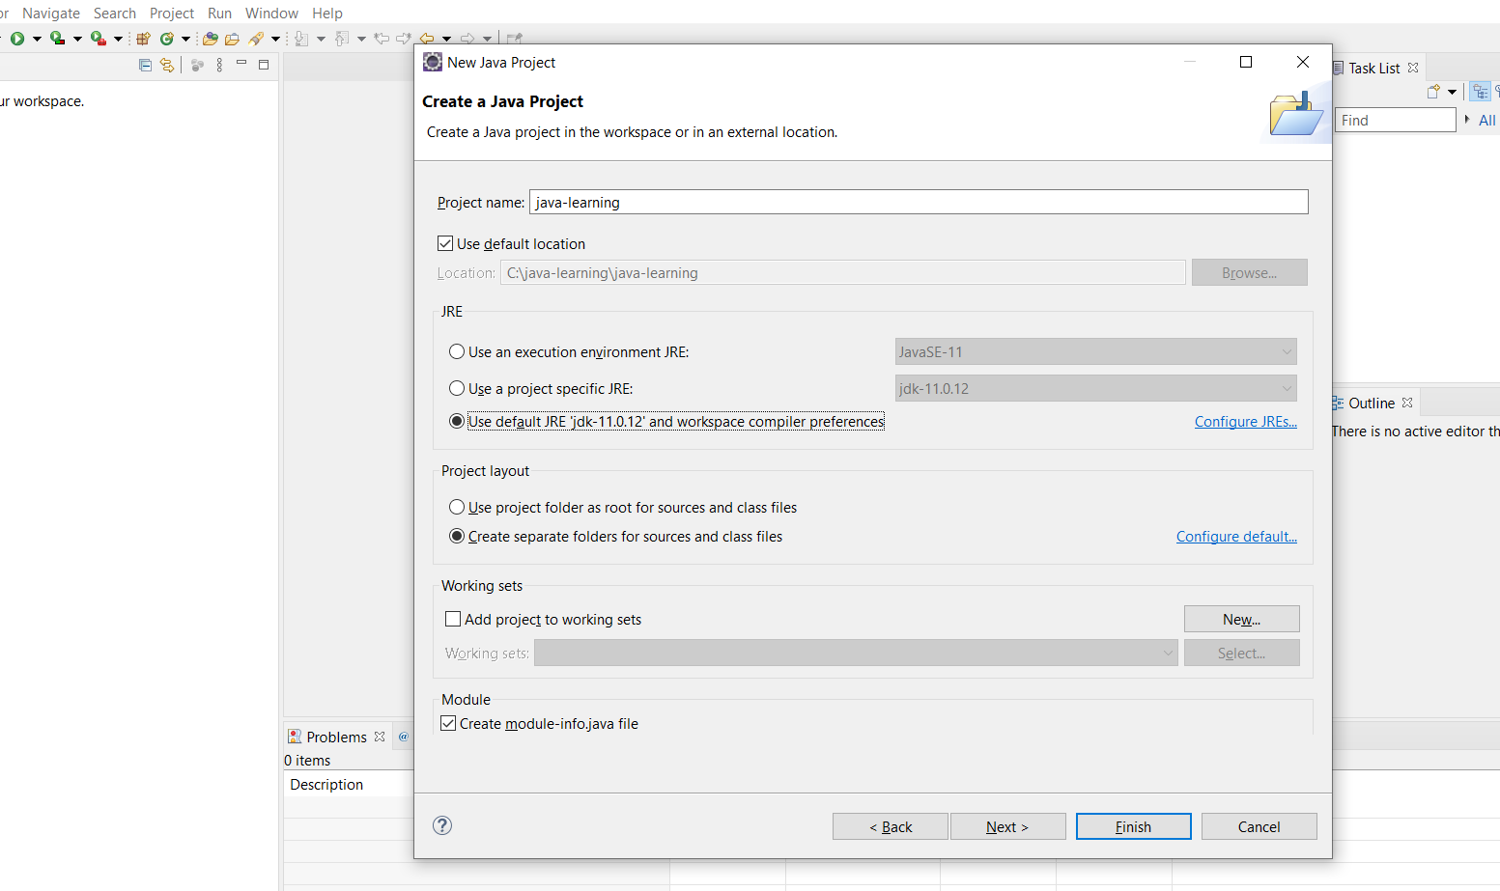This screenshot has height=891, width=1500.
Task: Click the Search flashlight toolbar icon
Action: click(x=256, y=39)
